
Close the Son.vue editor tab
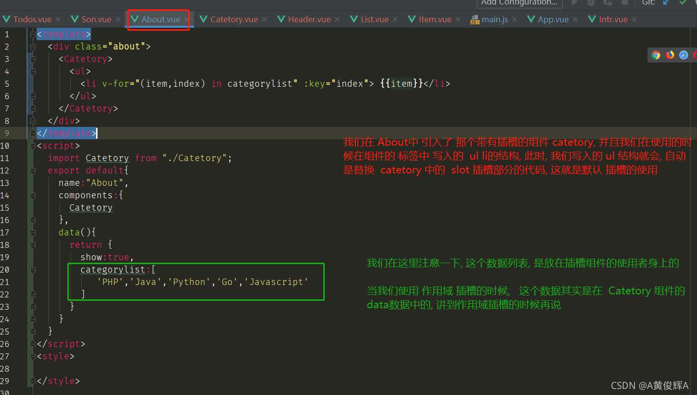click(x=118, y=19)
